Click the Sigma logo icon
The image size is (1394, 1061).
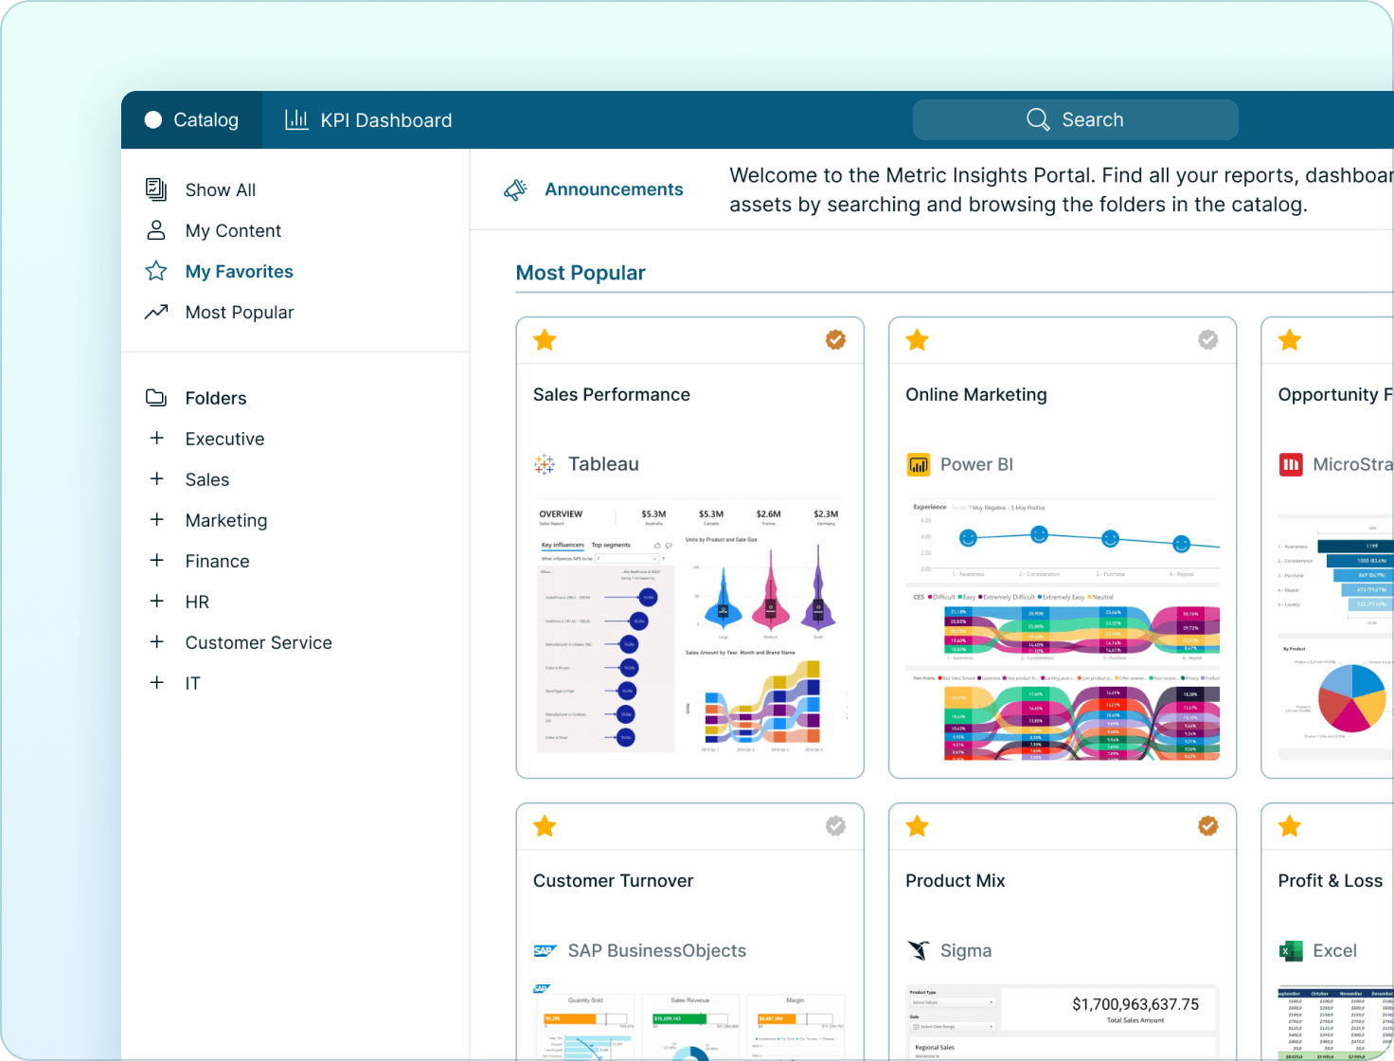[919, 950]
